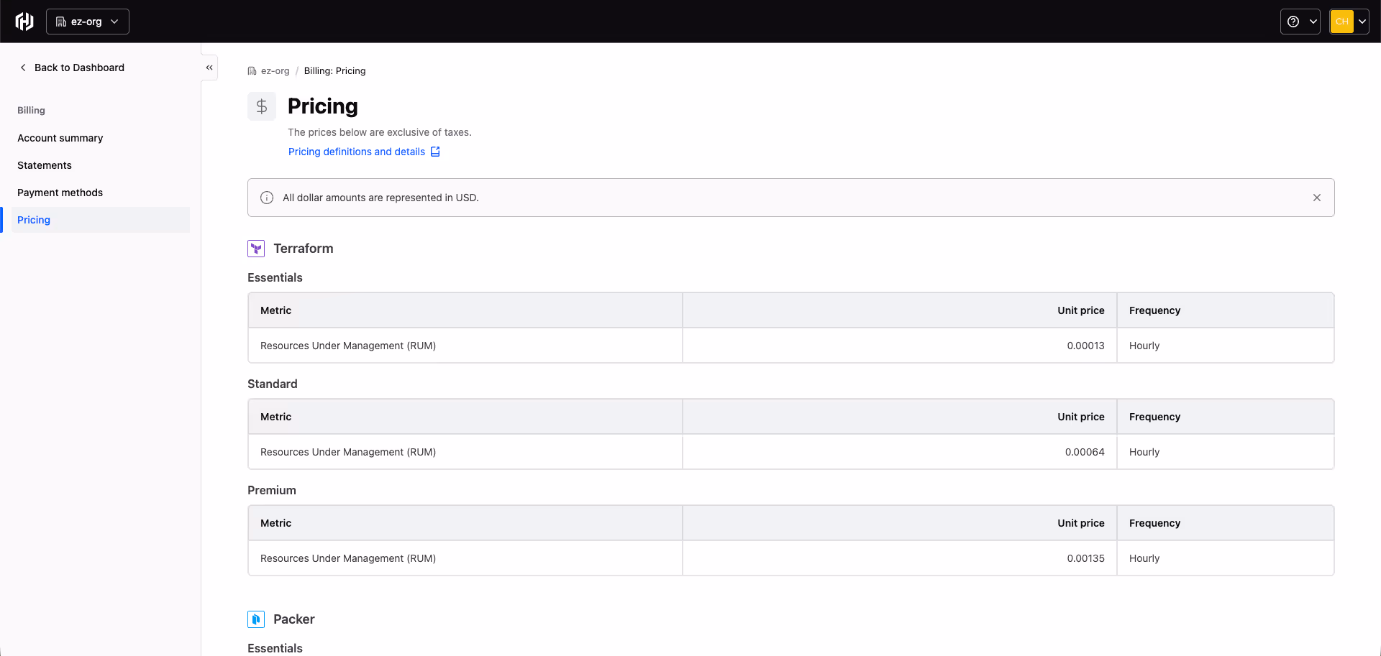
Task: Click the info icon in the USD notice banner
Action: 267,197
